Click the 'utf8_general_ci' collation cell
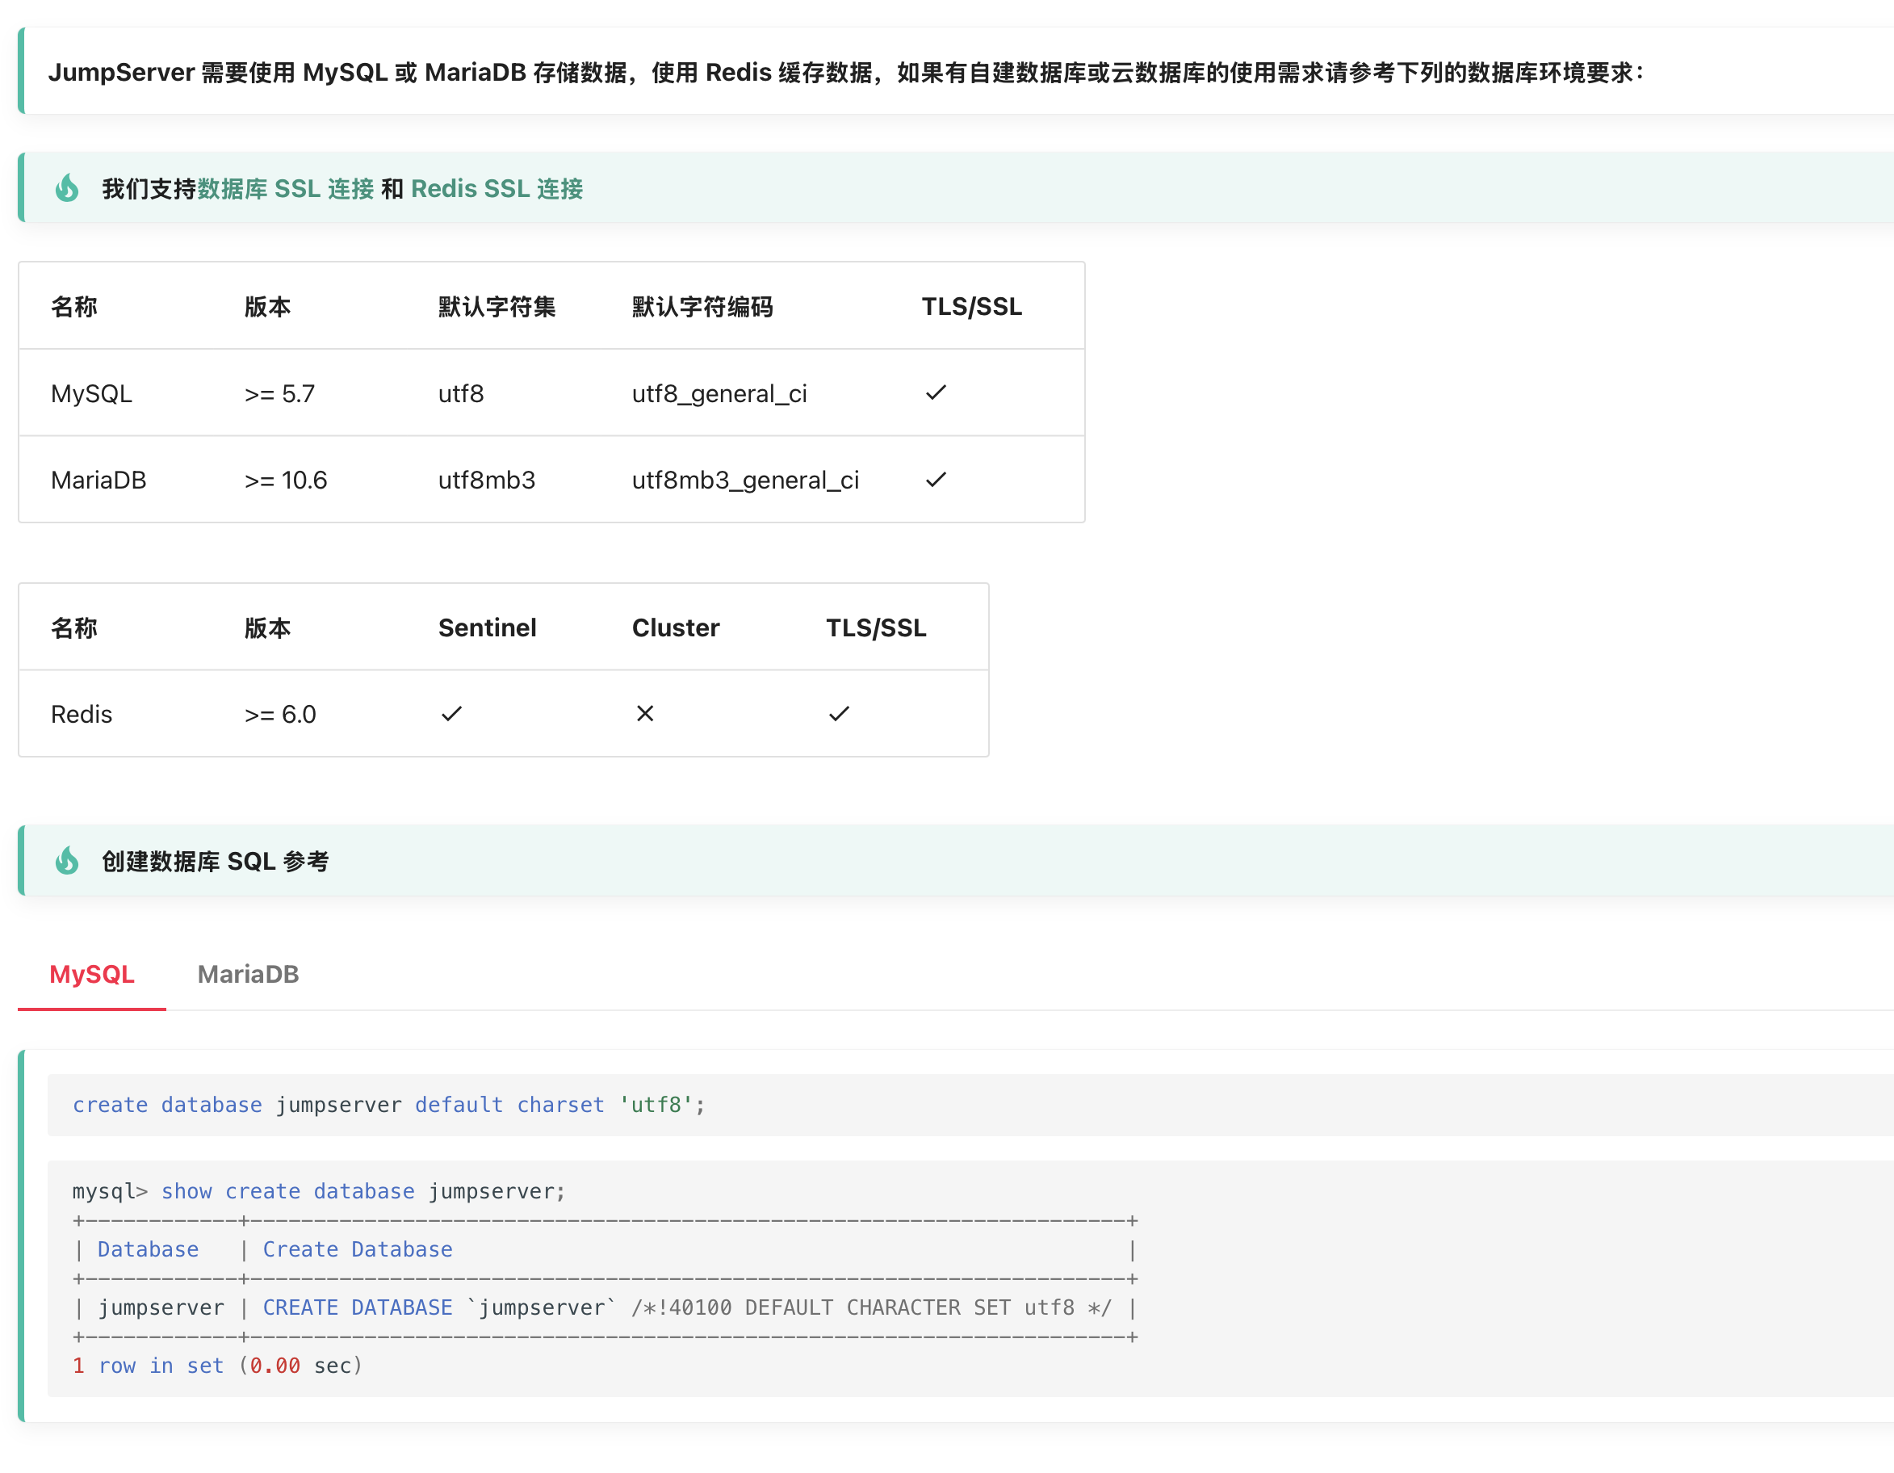The height and width of the screenshot is (1473, 1894). 719,394
